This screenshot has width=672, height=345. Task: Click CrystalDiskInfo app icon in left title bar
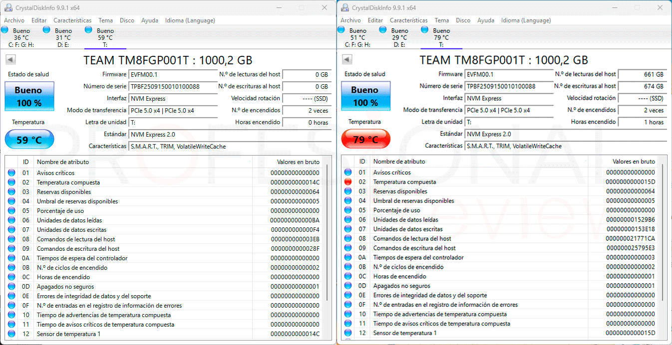point(9,7)
